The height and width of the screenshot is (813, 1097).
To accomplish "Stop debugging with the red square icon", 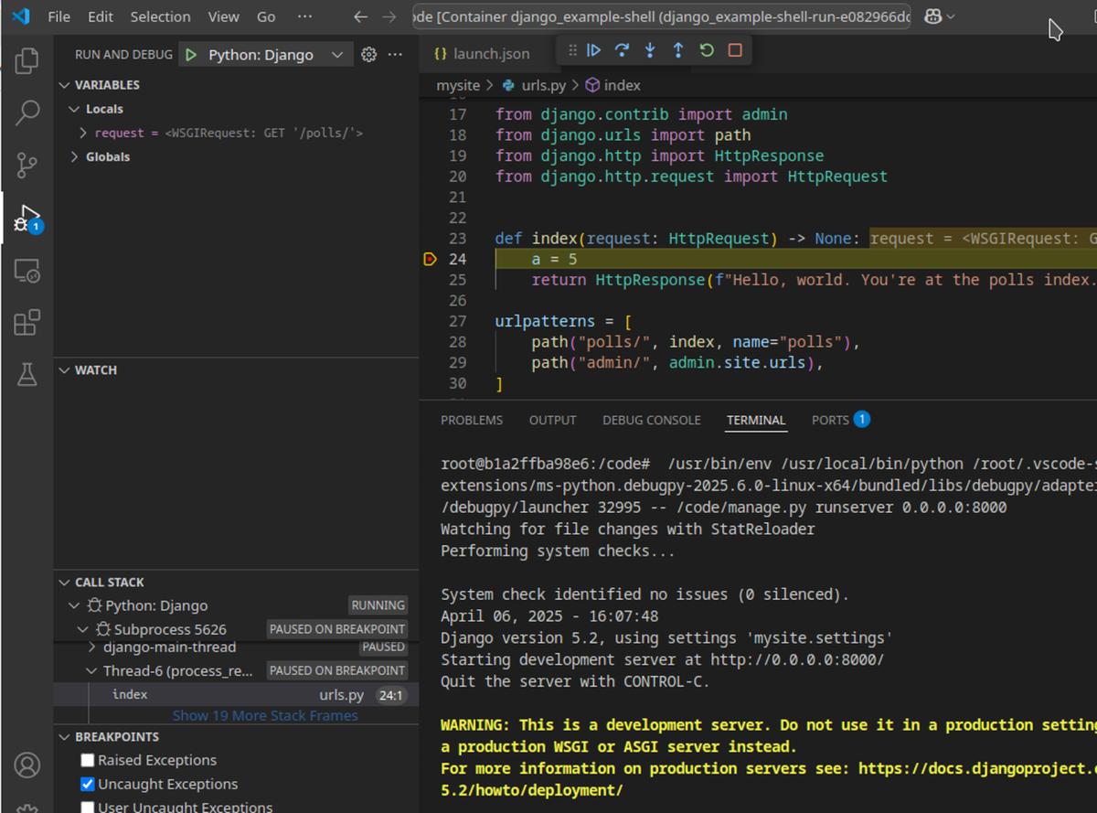I will 734,50.
